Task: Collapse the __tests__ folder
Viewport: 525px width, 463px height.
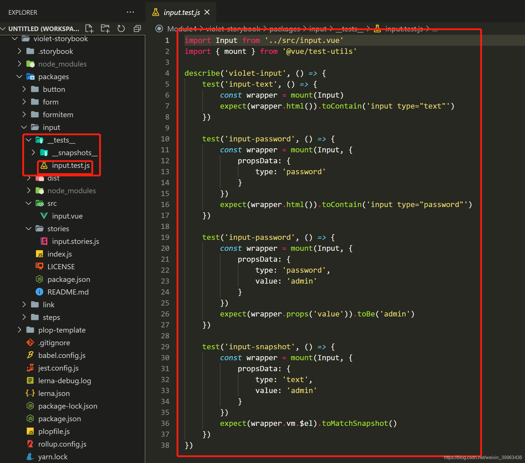Action: [x=28, y=140]
